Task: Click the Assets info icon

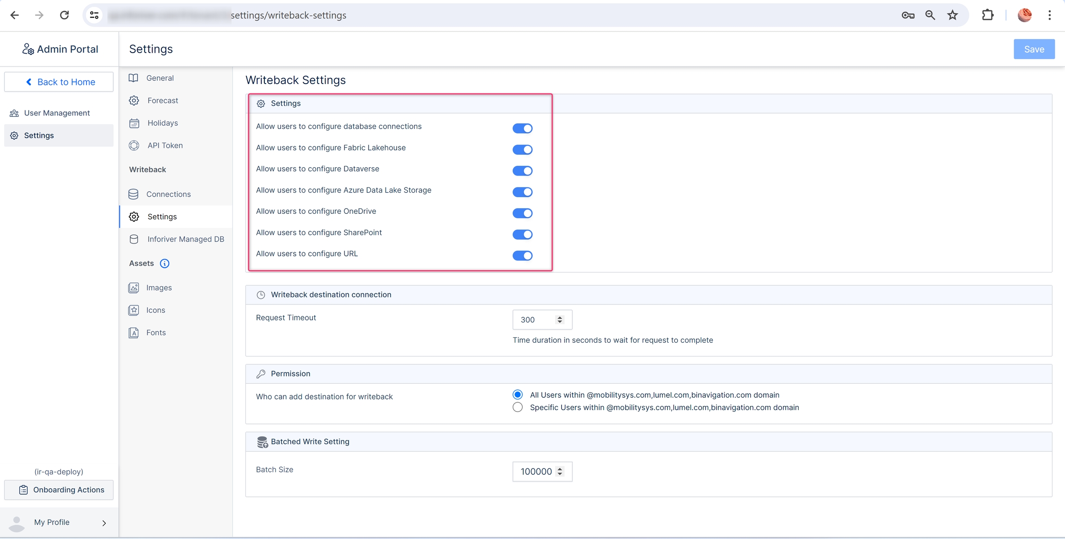Action: tap(165, 263)
